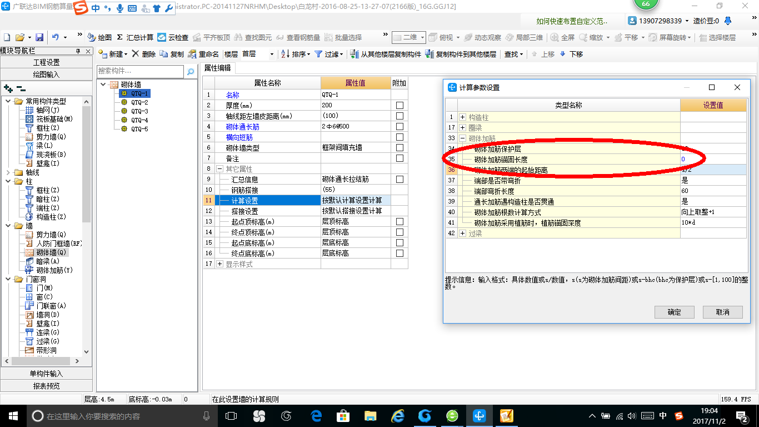
Task: Expand 构造柱 in the calculation settings dialog
Action: click(x=462, y=117)
